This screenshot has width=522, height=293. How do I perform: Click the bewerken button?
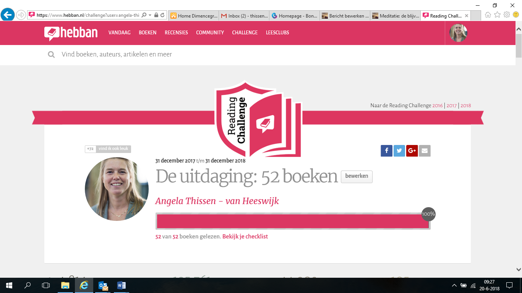357,176
